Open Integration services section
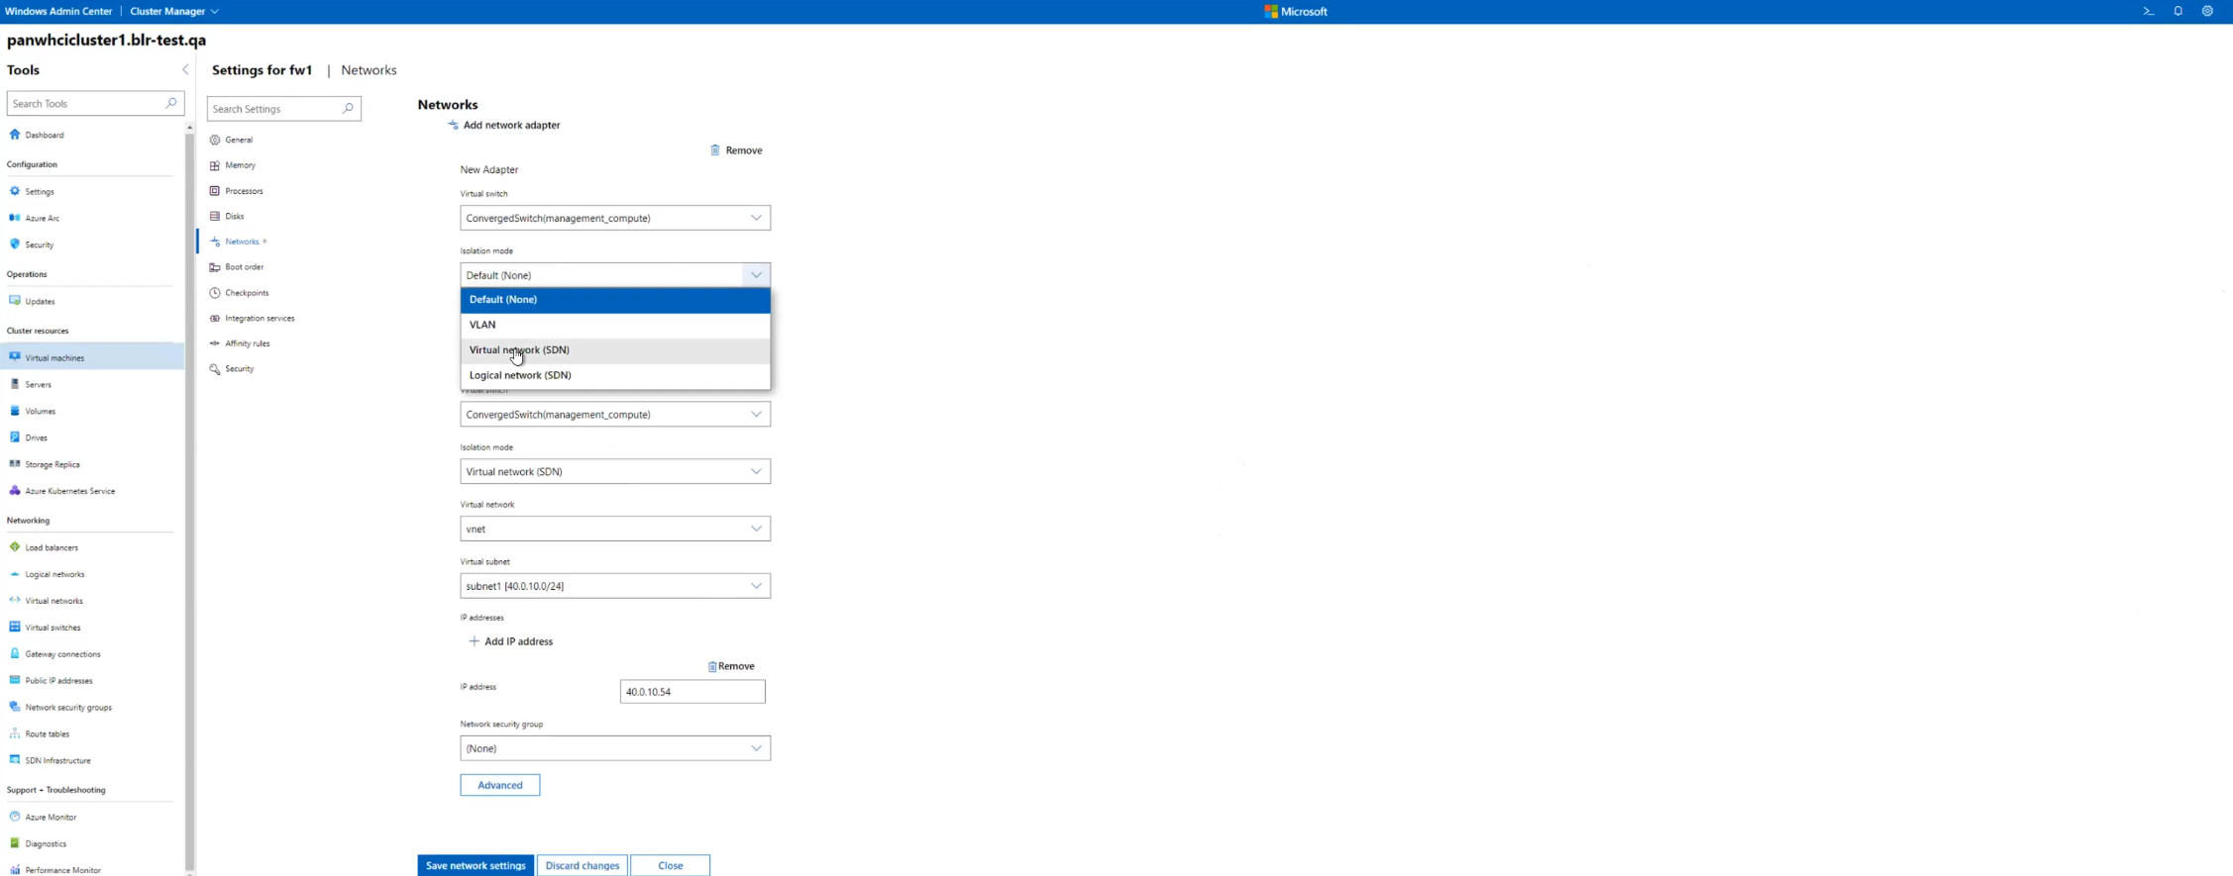2233x876 pixels. (260, 319)
